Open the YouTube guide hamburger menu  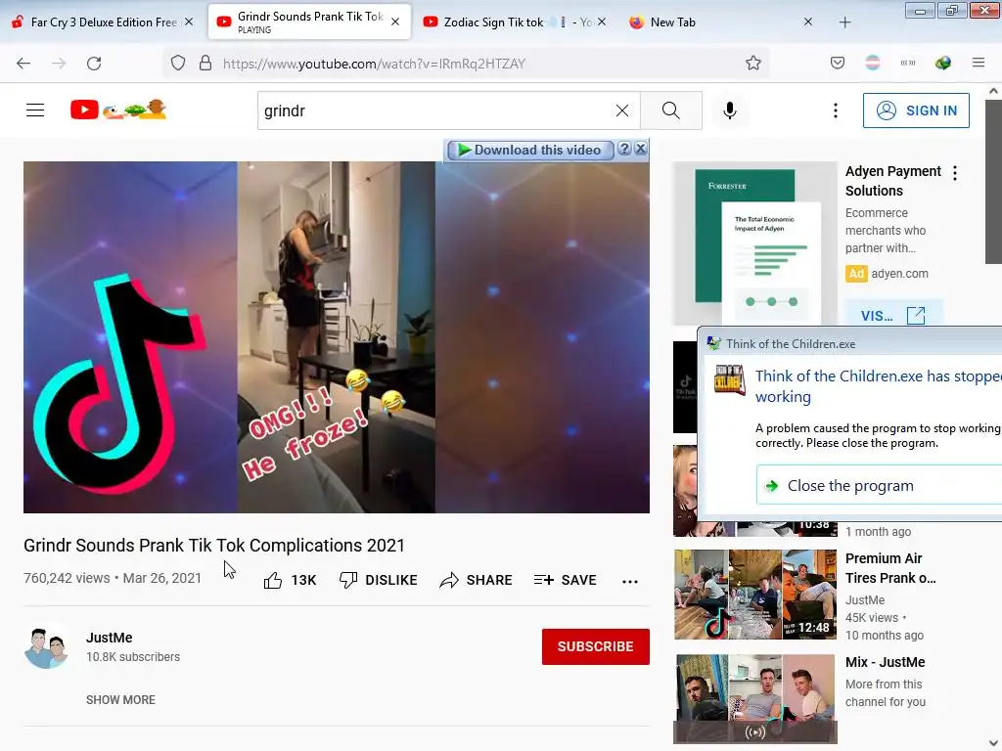(35, 110)
